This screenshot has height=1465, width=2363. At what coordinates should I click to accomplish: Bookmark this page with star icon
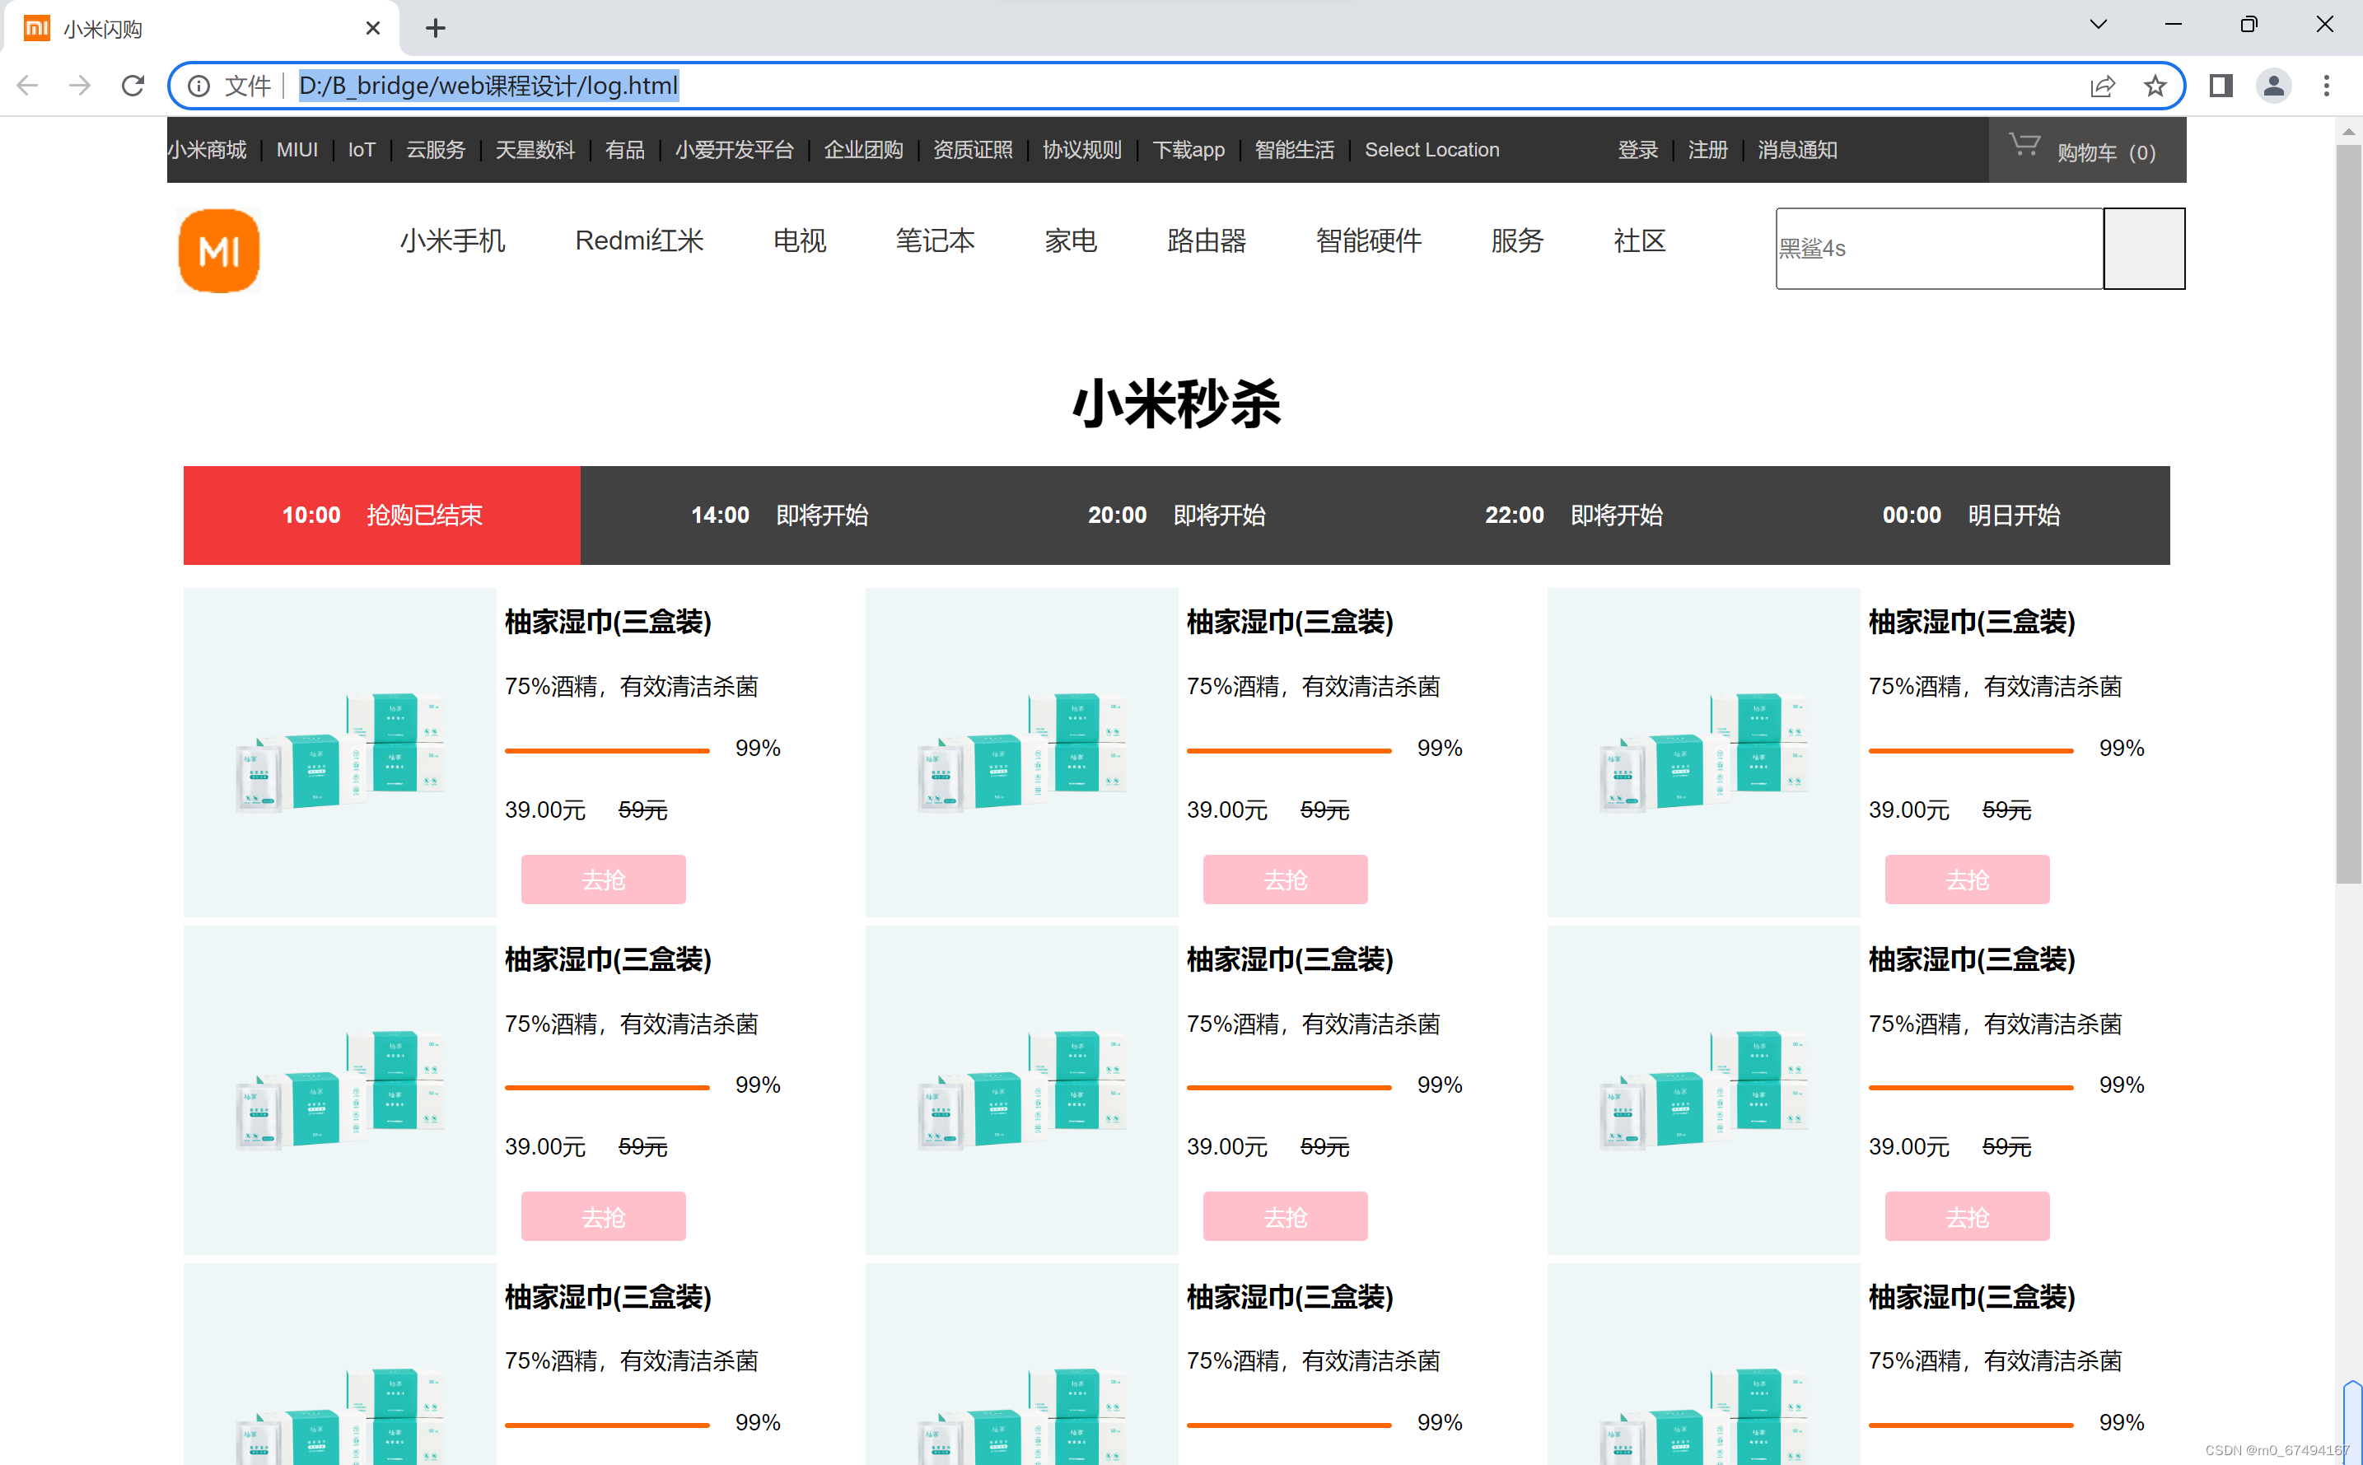tap(2155, 86)
